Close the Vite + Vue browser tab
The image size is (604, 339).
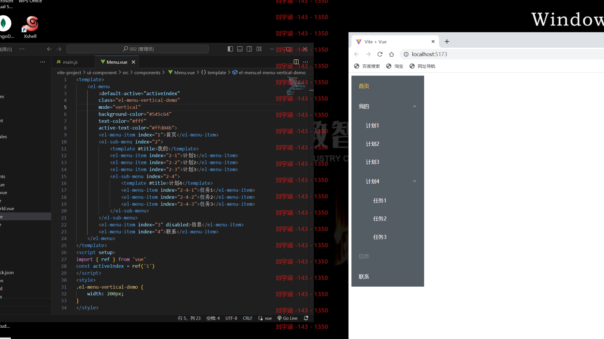(433, 42)
